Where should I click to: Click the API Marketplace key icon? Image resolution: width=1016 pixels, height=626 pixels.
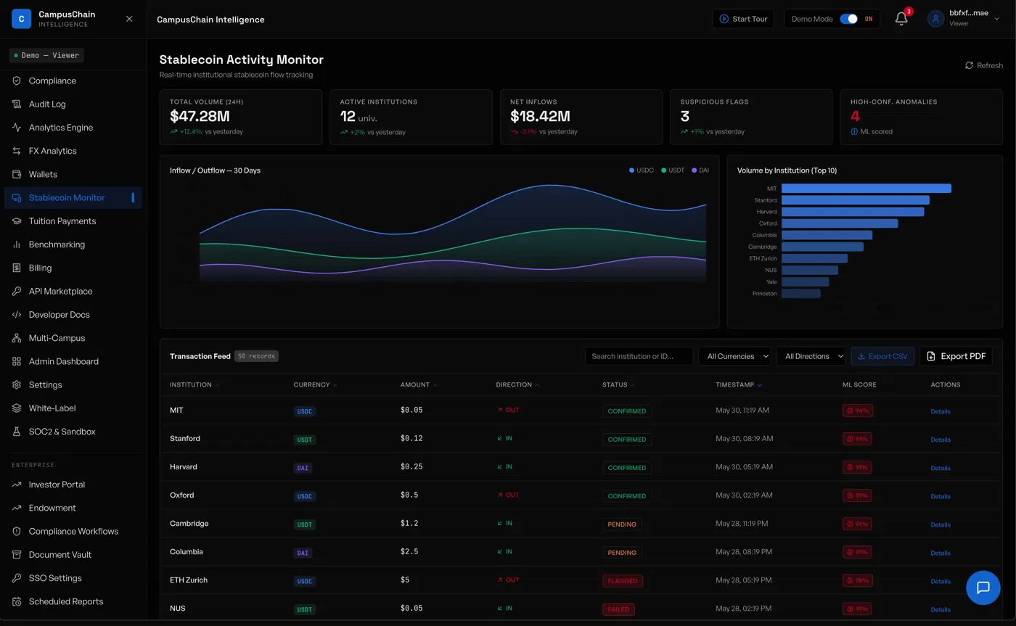[17, 291]
